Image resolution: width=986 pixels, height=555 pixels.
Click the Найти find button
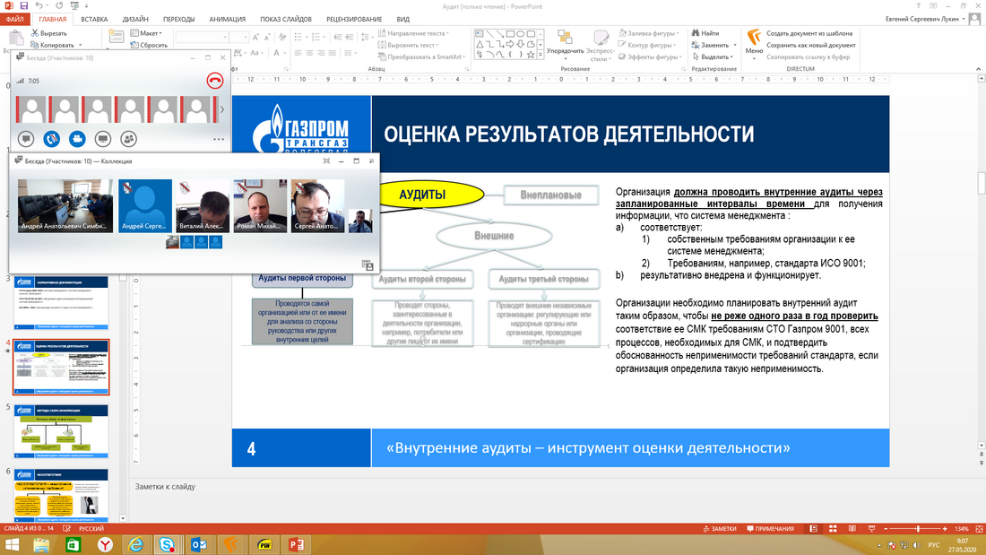point(705,33)
